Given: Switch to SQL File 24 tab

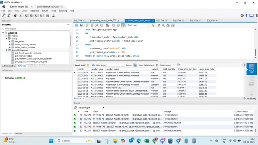Looking at the screenshot, I should point(79,21).
